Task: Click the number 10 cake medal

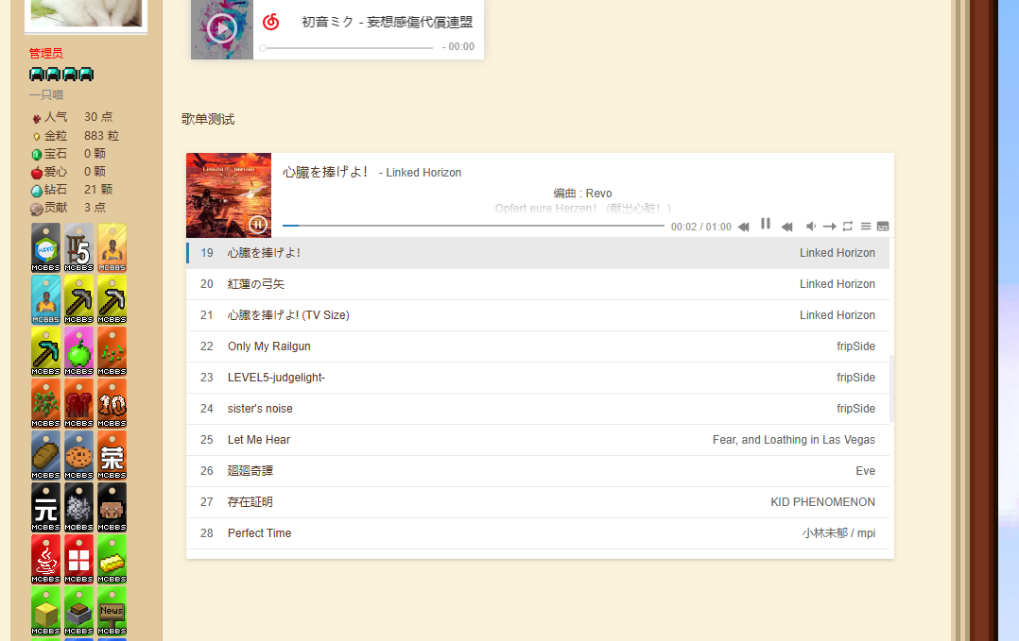Action: [x=112, y=403]
